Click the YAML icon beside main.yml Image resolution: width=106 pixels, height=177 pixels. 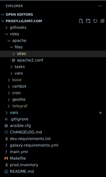pyautogui.click(x=6, y=152)
